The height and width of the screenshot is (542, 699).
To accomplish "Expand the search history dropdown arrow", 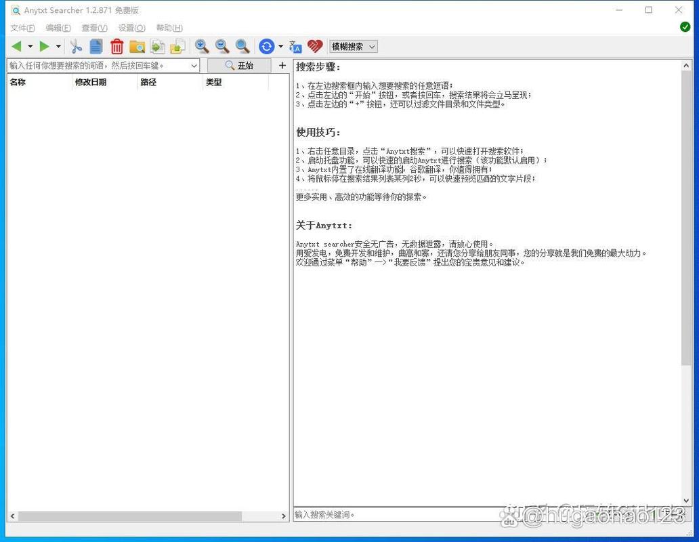I will (195, 65).
